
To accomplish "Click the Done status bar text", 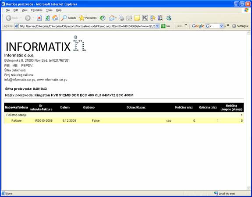I will [x=9, y=193].
